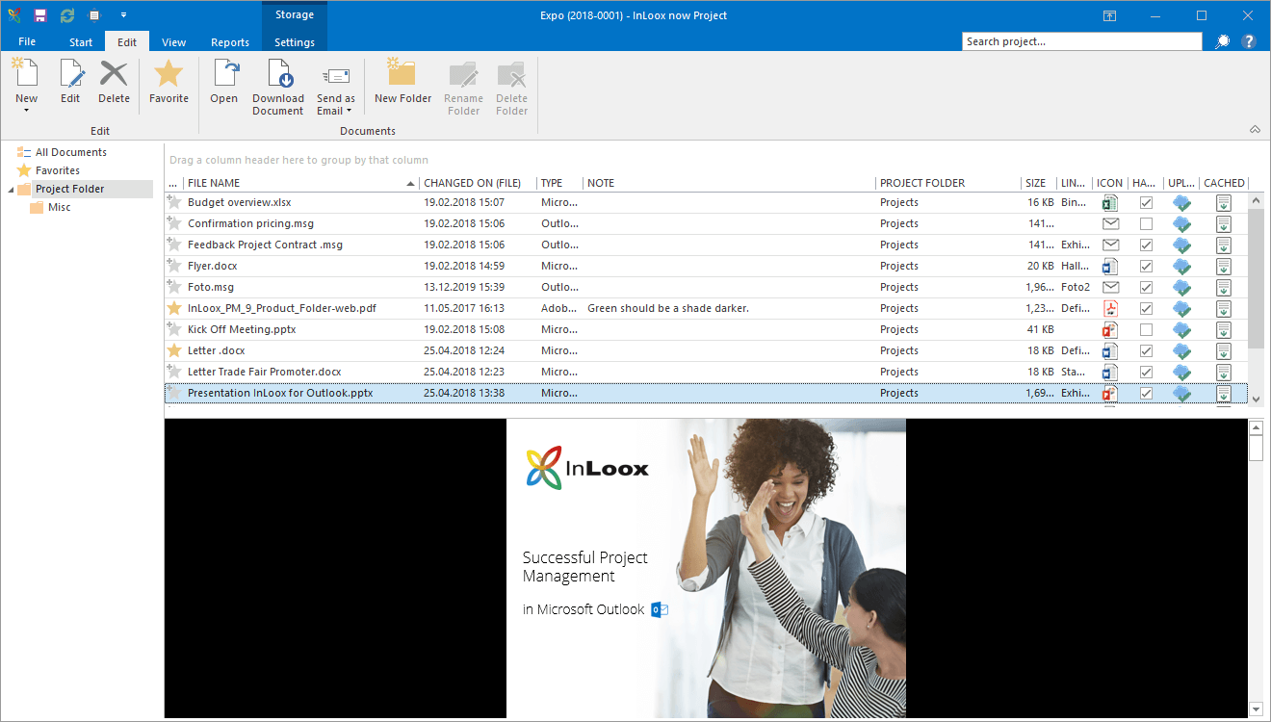Open help with question mark icon
The width and height of the screenshot is (1271, 722).
click(x=1249, y=41)
